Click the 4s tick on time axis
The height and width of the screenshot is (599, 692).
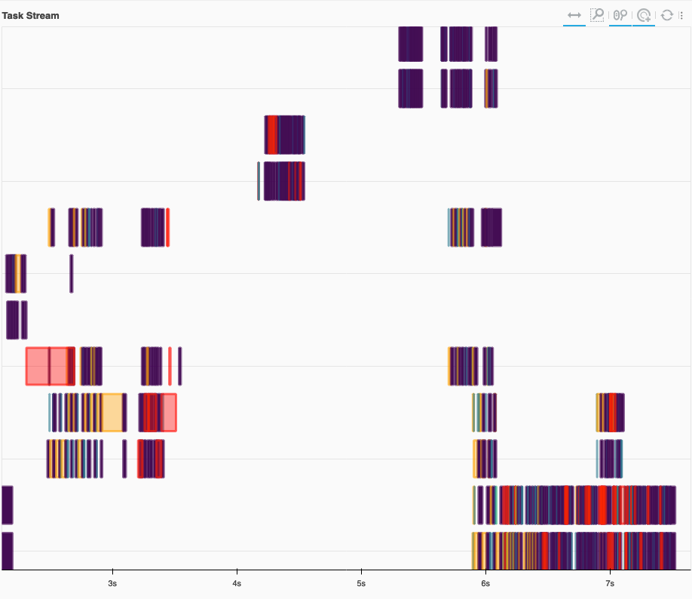coord(237,583)
